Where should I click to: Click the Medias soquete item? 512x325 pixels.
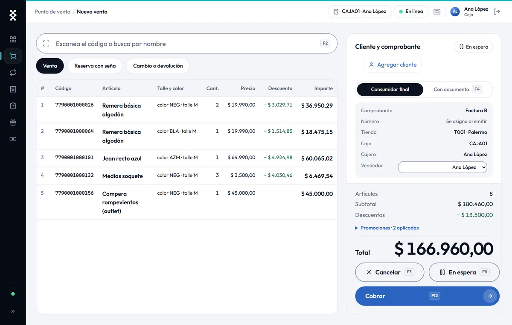tap(122, 176)
